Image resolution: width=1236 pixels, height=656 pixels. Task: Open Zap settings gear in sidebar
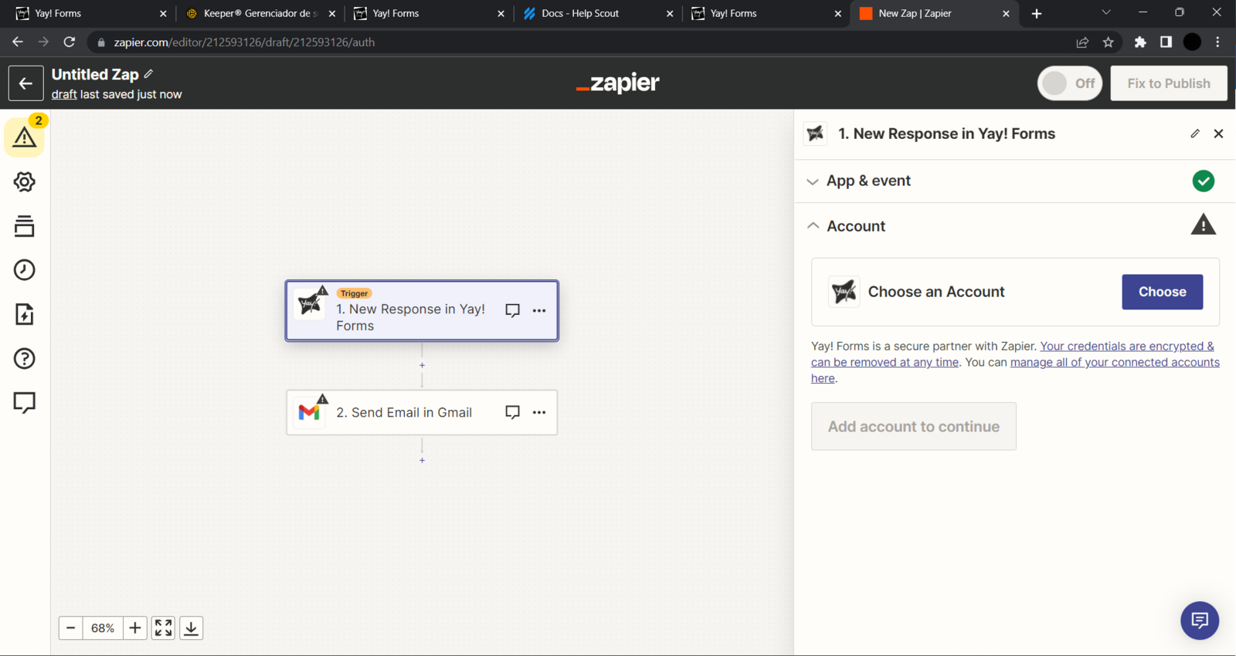25,181
